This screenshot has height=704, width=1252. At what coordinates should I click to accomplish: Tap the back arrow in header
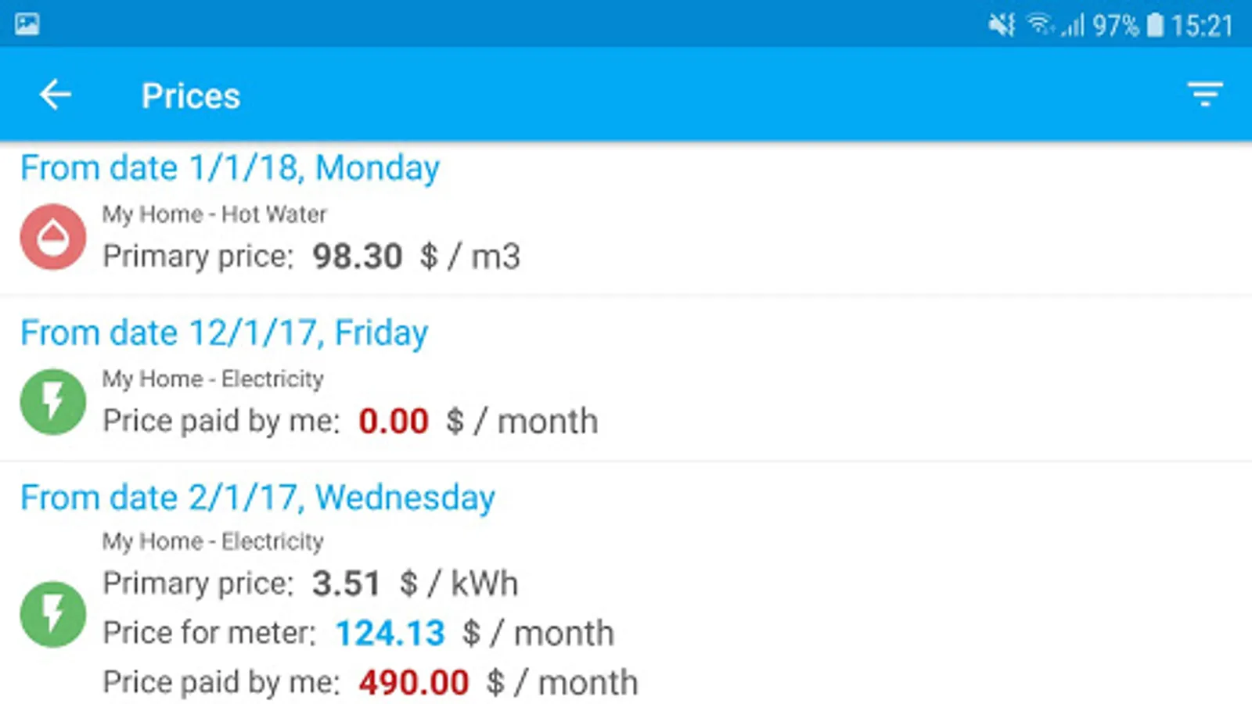coord(55,95)
